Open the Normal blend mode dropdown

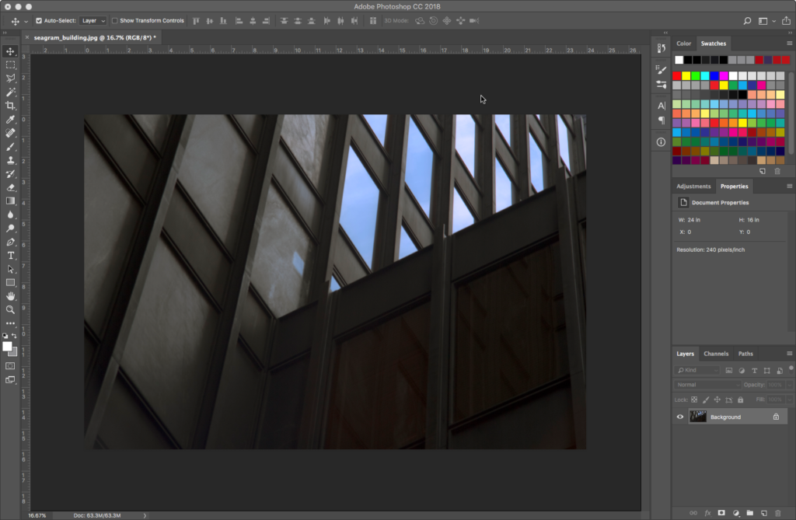click(x=707, y=385)
